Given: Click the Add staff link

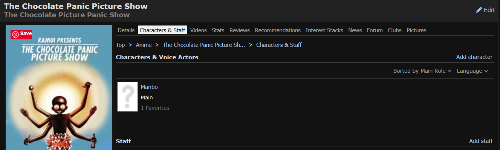Looking at the screenshot, I should tap(480, 141).
